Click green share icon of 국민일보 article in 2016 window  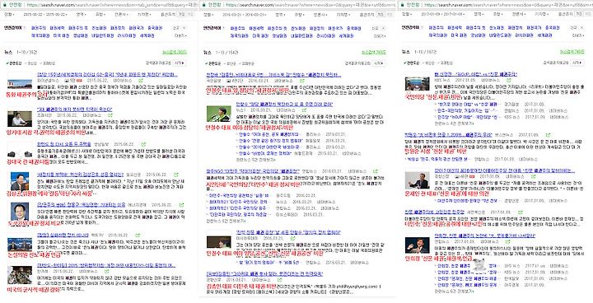pyautogui.click(x=302, y=81)
